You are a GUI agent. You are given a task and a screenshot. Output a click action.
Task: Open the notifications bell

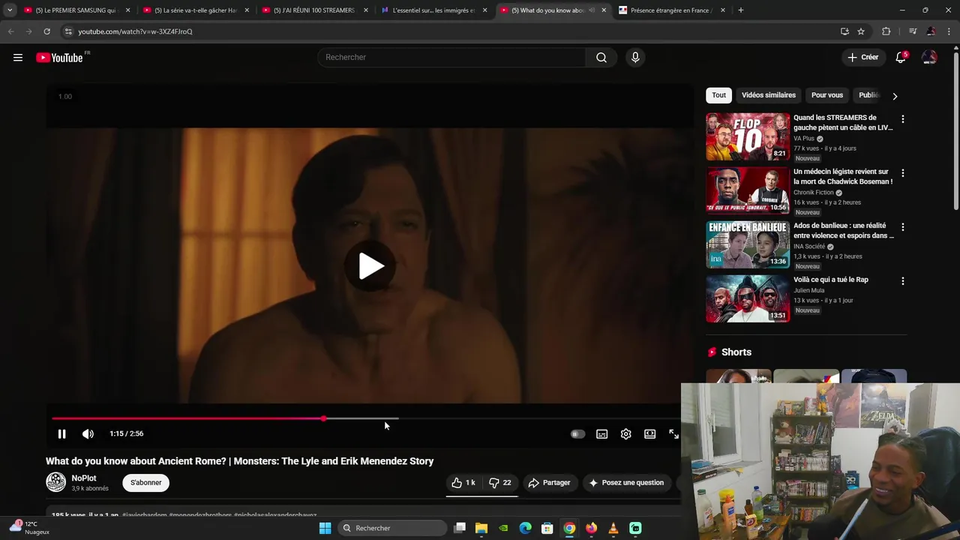click(901, 58)
